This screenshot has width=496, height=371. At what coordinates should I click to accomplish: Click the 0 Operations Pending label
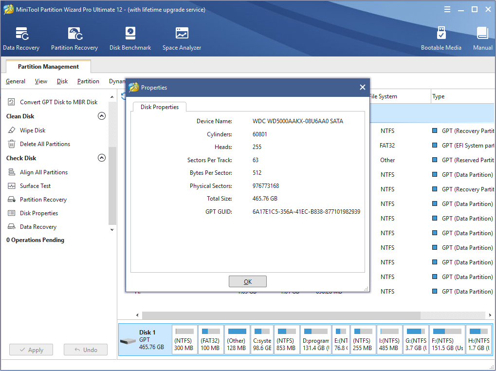[x=35, y=240]
